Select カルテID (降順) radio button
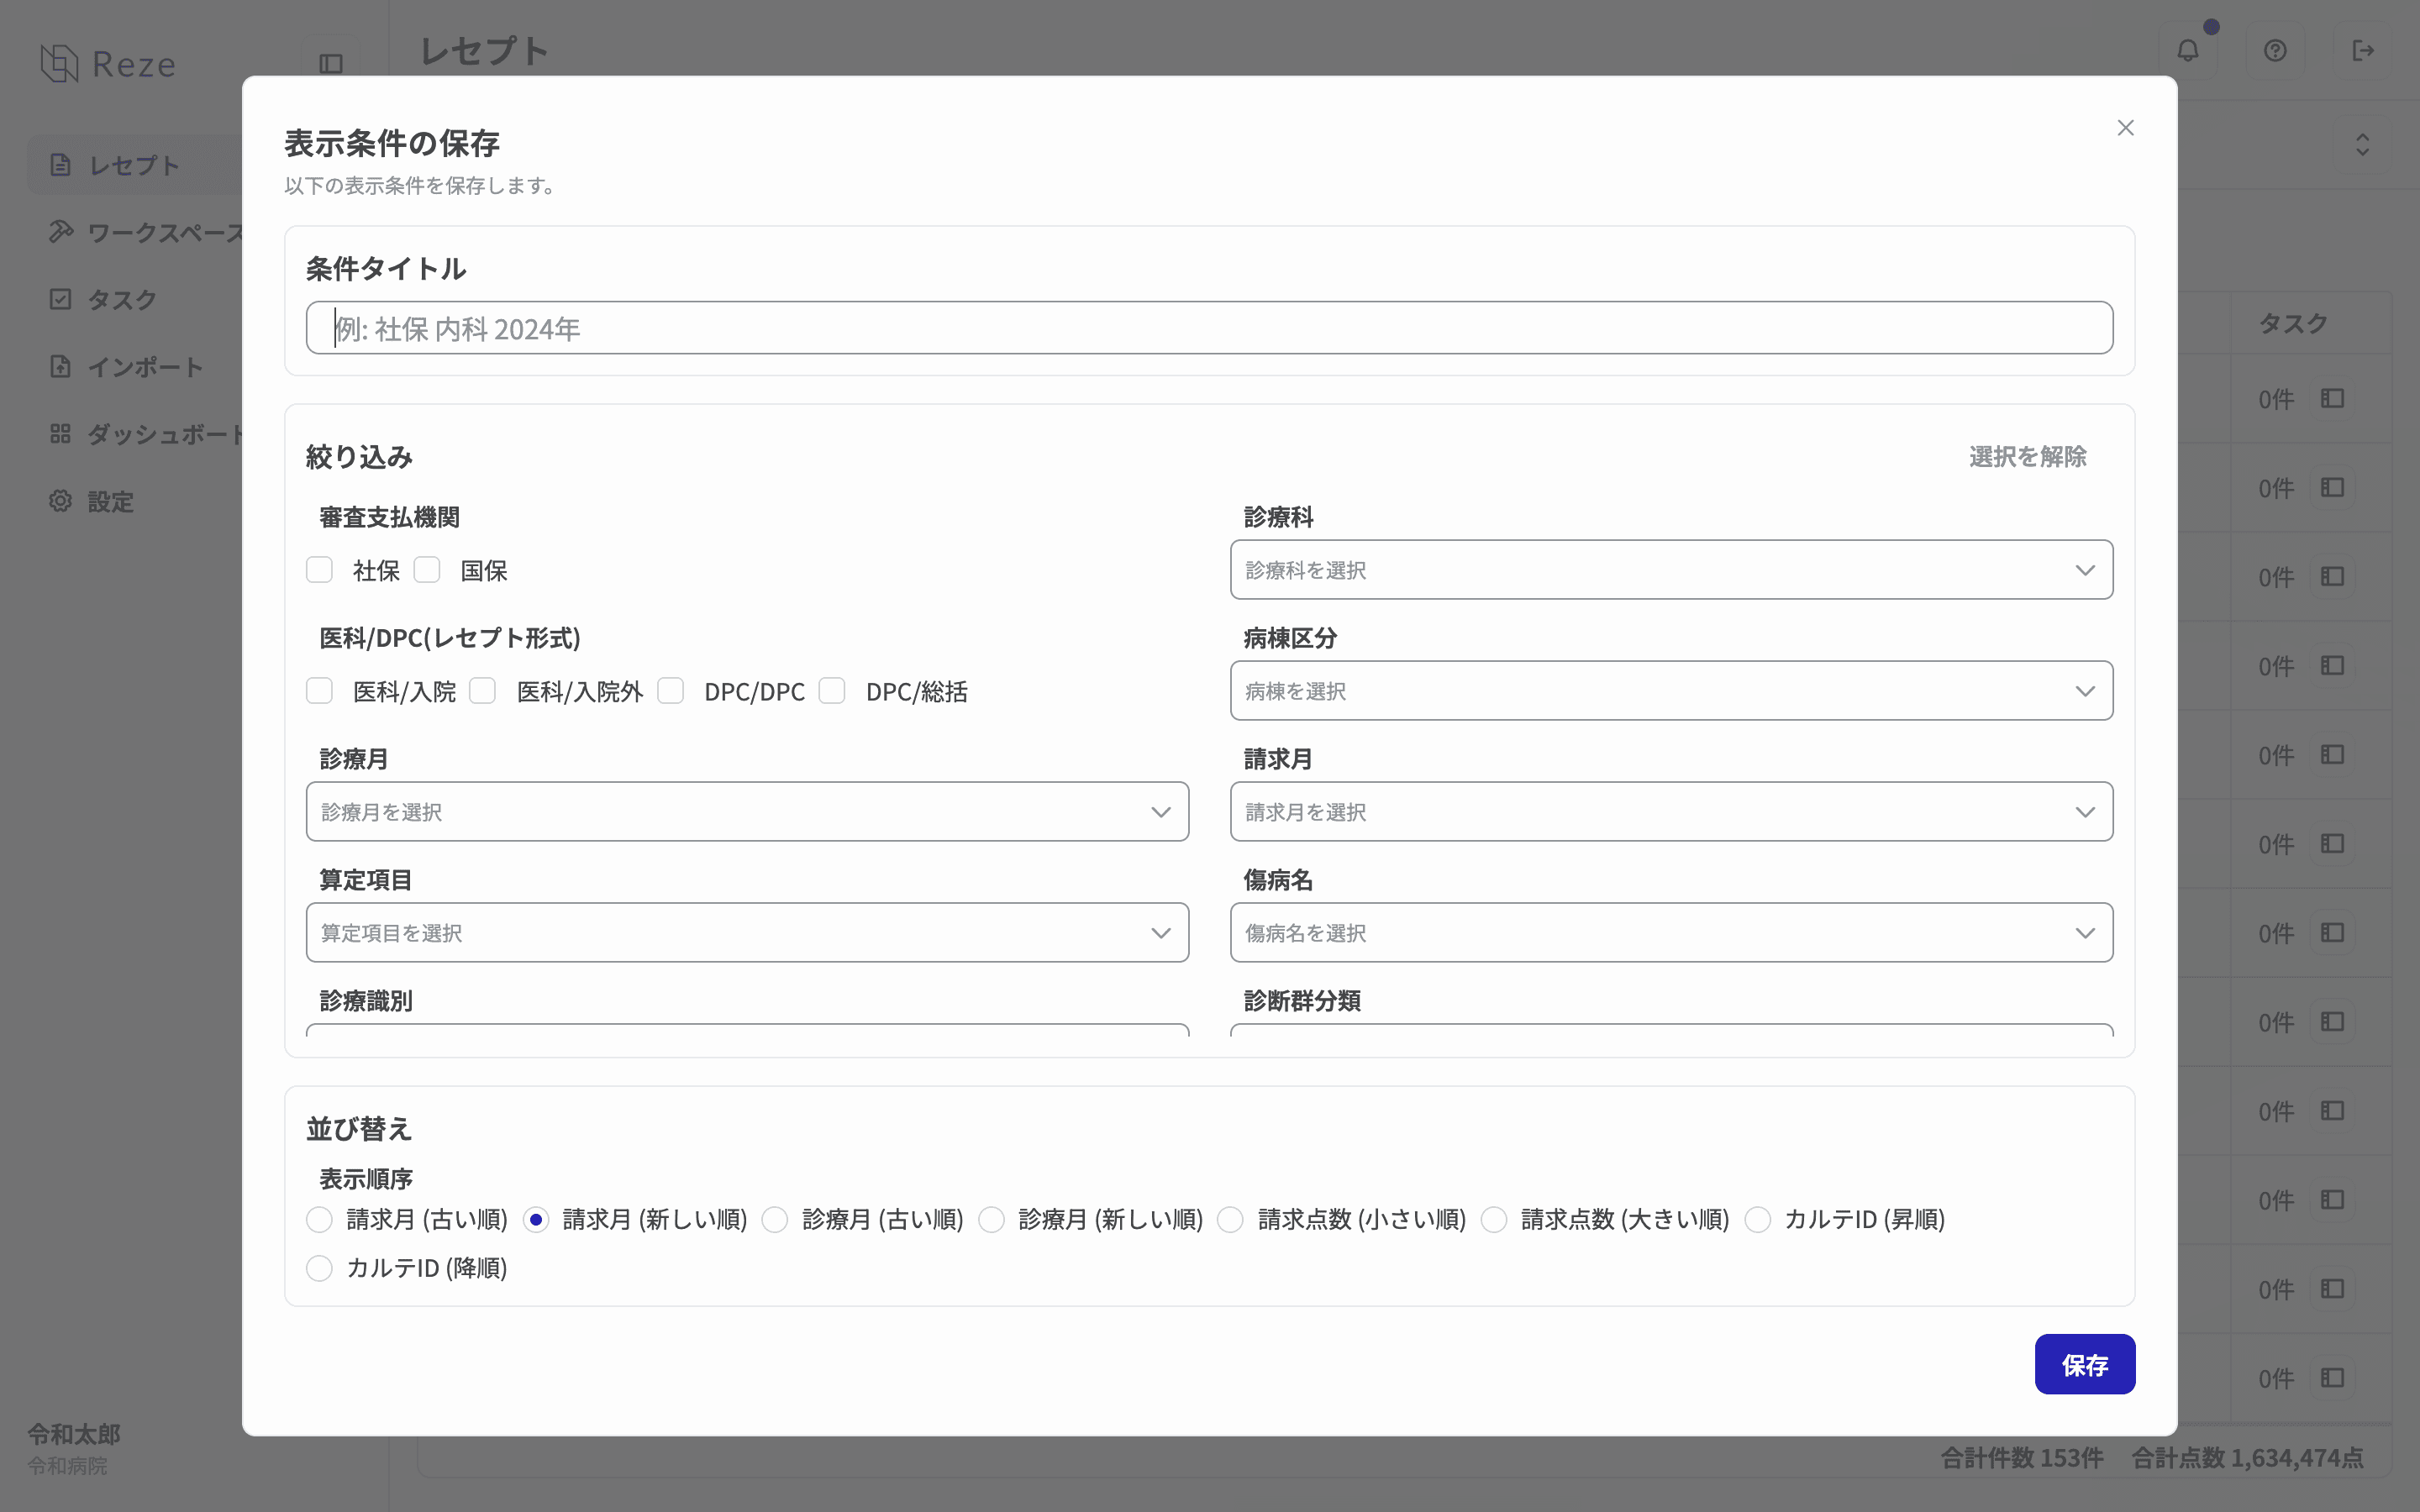Image resolution: width=2420 pixels, height=1512 pixels. pos(319,1269)
